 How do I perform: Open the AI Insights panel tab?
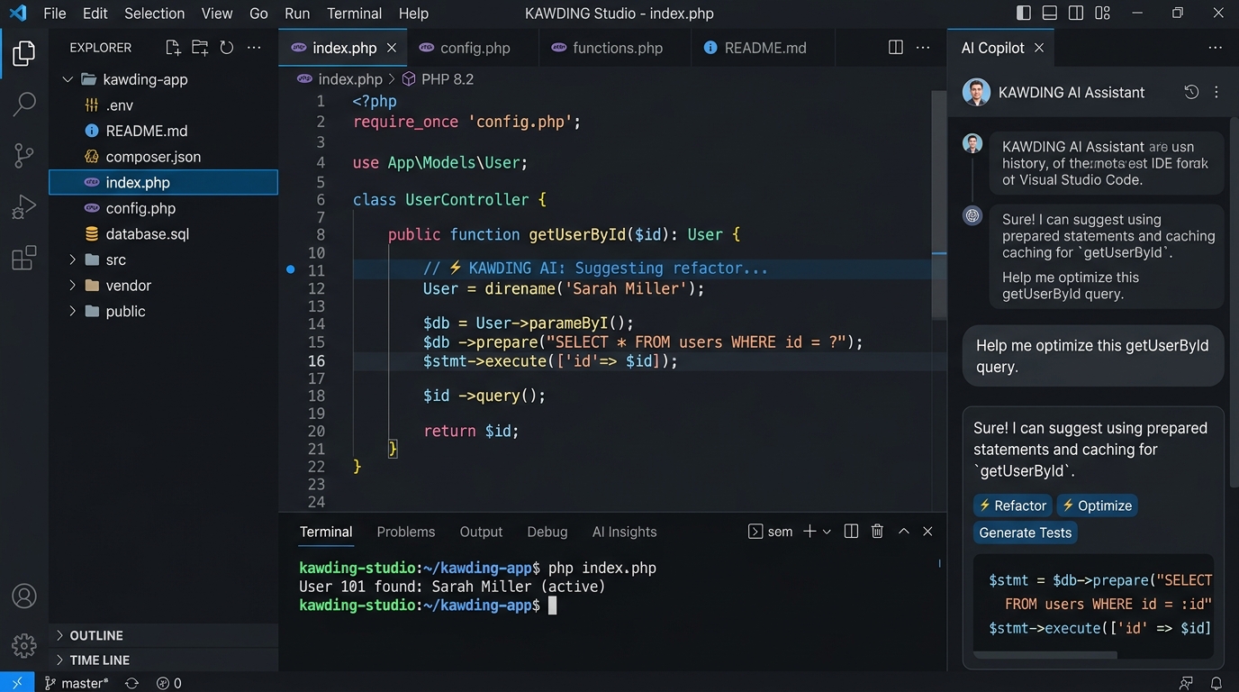tap(625, 532)
